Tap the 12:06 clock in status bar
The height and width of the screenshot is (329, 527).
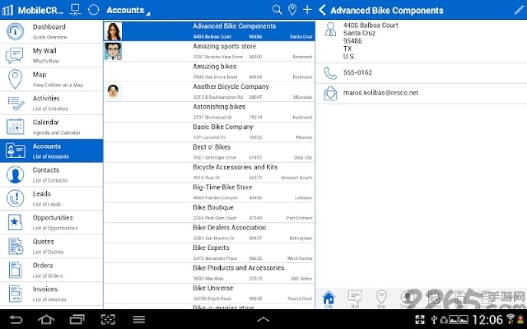tap(487, 319)
